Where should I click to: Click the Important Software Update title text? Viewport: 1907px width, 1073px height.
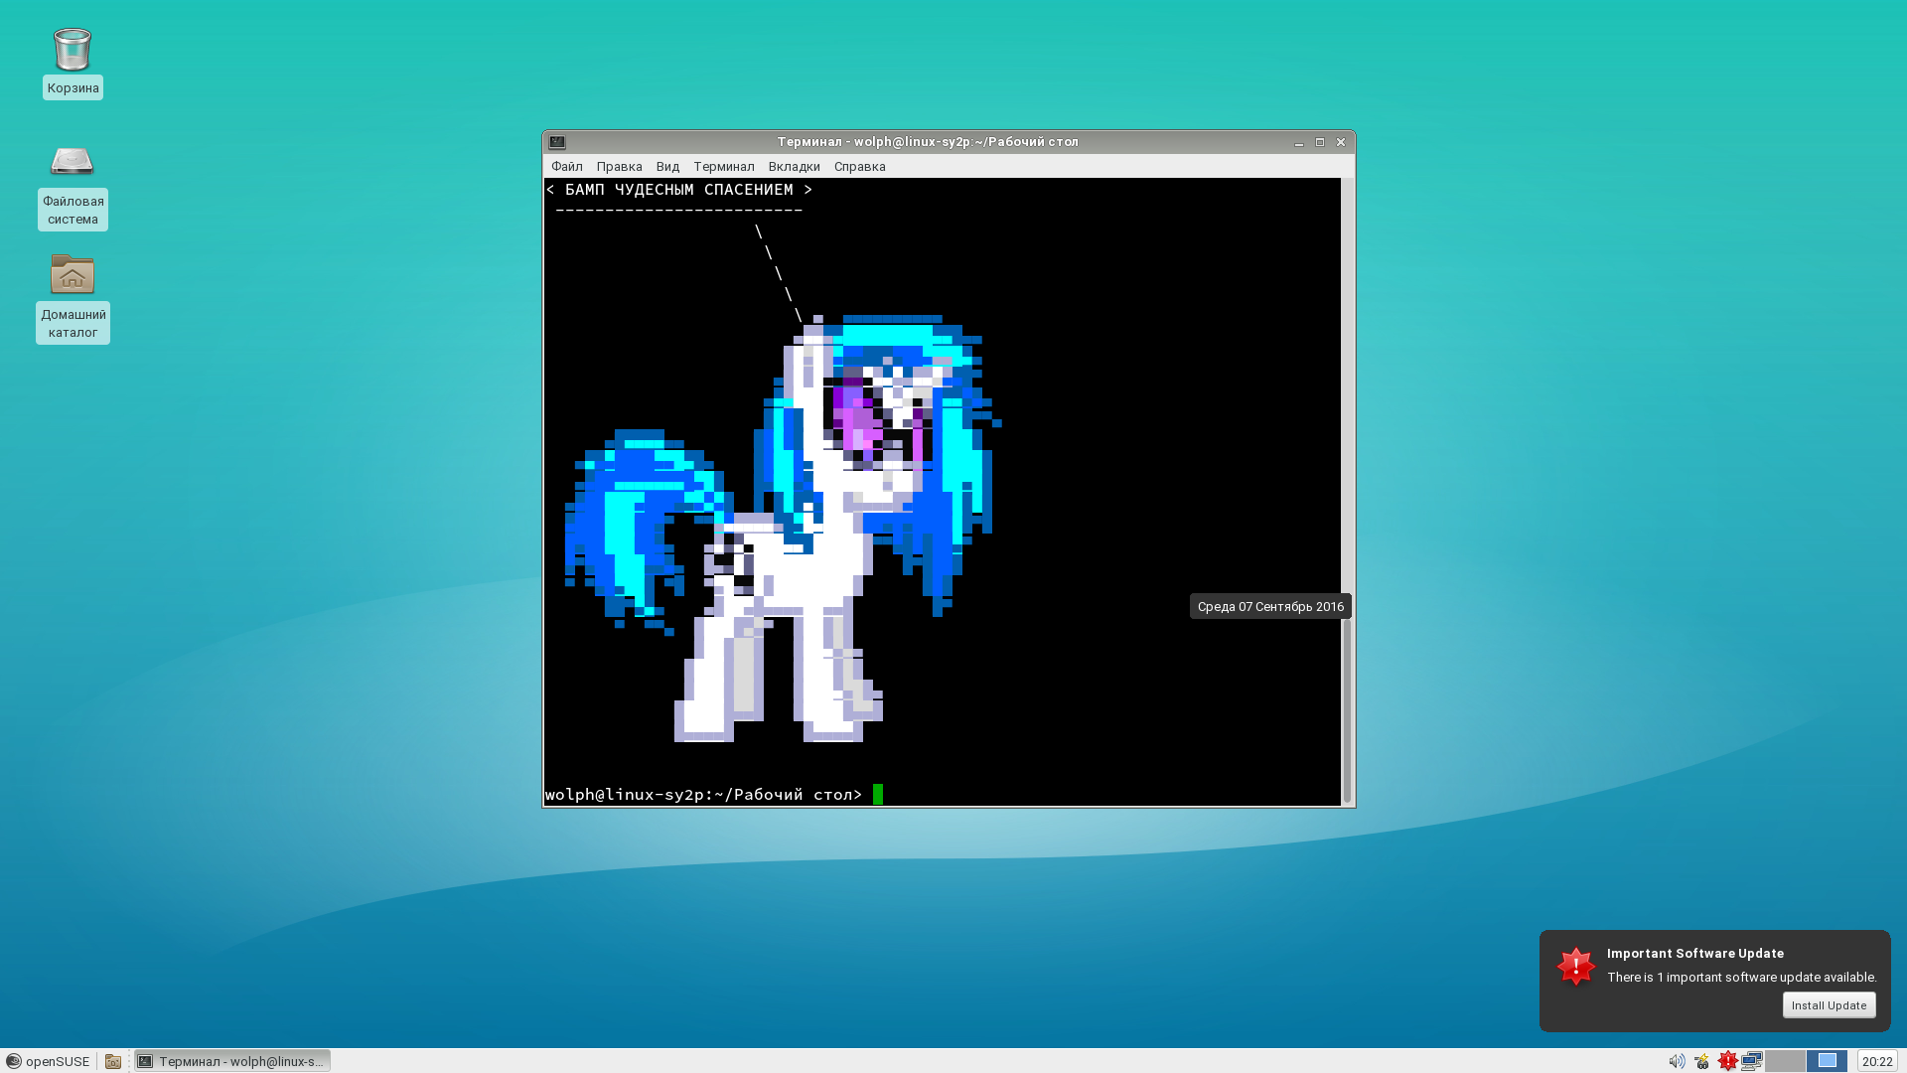click(x=1695, y=953)
